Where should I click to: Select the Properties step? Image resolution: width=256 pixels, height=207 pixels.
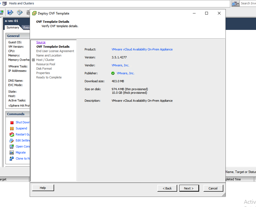point(43,73)
